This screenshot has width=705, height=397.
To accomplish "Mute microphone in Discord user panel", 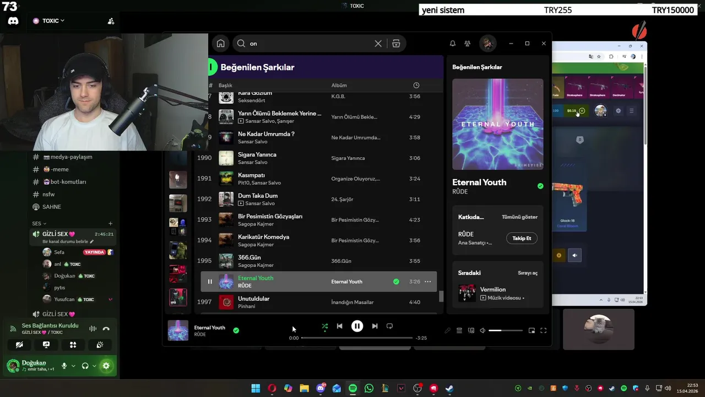I will tap(64, 366).
